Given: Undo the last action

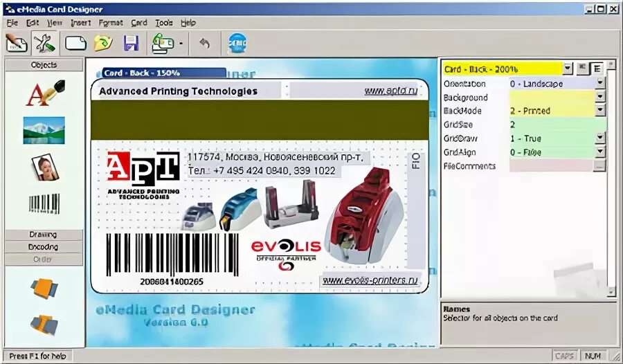Looking at the screenshot, I should click(x=205, y=43).
